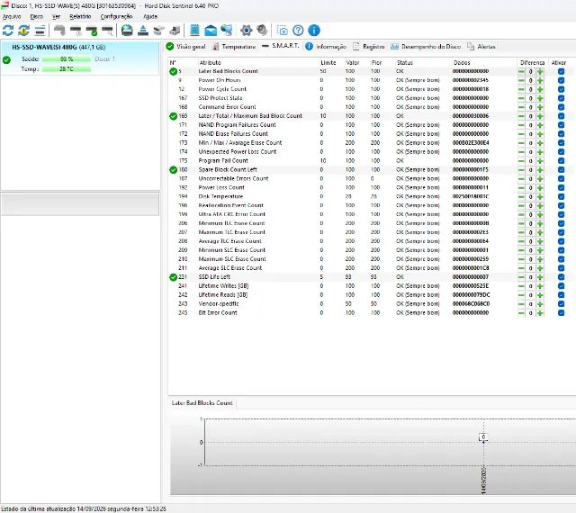The height and width of the screenshot is (513, 576).
Task: Sort by the Diferença column header
Action: [x=532, y=63]
